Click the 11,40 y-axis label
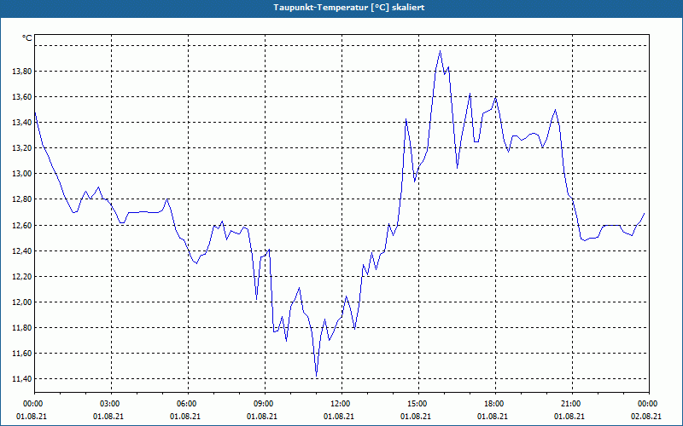Screen dimensions: 683x426 point(22,379)
